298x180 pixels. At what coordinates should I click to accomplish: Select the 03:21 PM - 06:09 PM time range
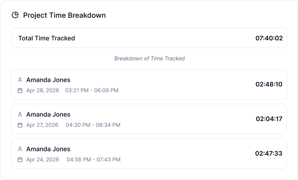(x=92, y=90)
